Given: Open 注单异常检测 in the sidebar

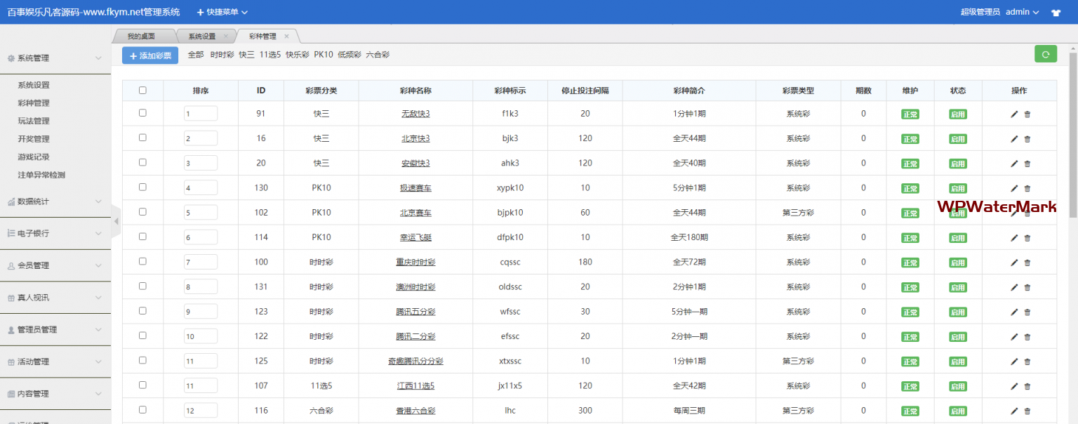Looking at the screenshot, I should [x=41, y=175].
